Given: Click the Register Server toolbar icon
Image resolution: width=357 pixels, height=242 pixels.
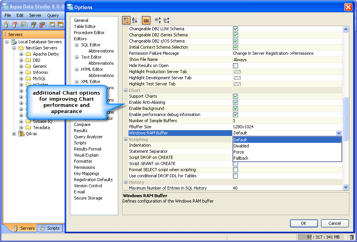Looking at the screenshot, I should pos(7,25).
